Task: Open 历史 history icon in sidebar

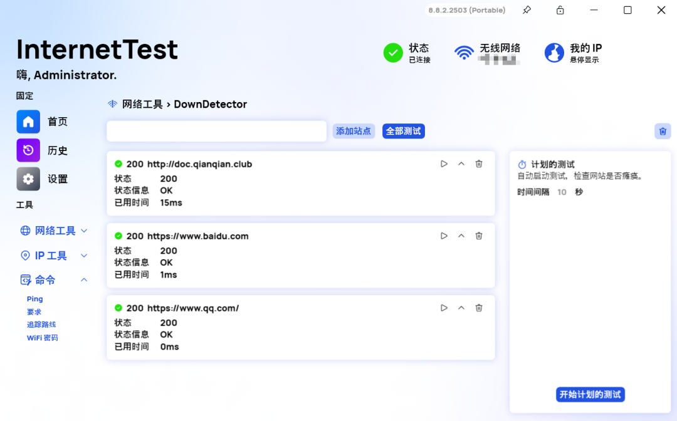Action: (x=28, y=150)
